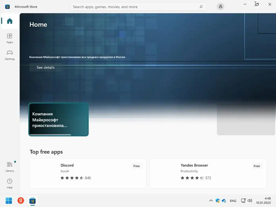This screenshot has height=207, width=276.
Task: Click the OneDrive sync tray icon
Action: pos(224,201)
